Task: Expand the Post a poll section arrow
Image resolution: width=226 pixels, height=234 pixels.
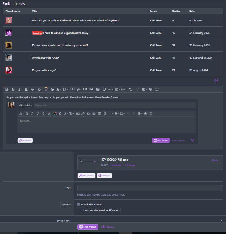Action: 221,220
